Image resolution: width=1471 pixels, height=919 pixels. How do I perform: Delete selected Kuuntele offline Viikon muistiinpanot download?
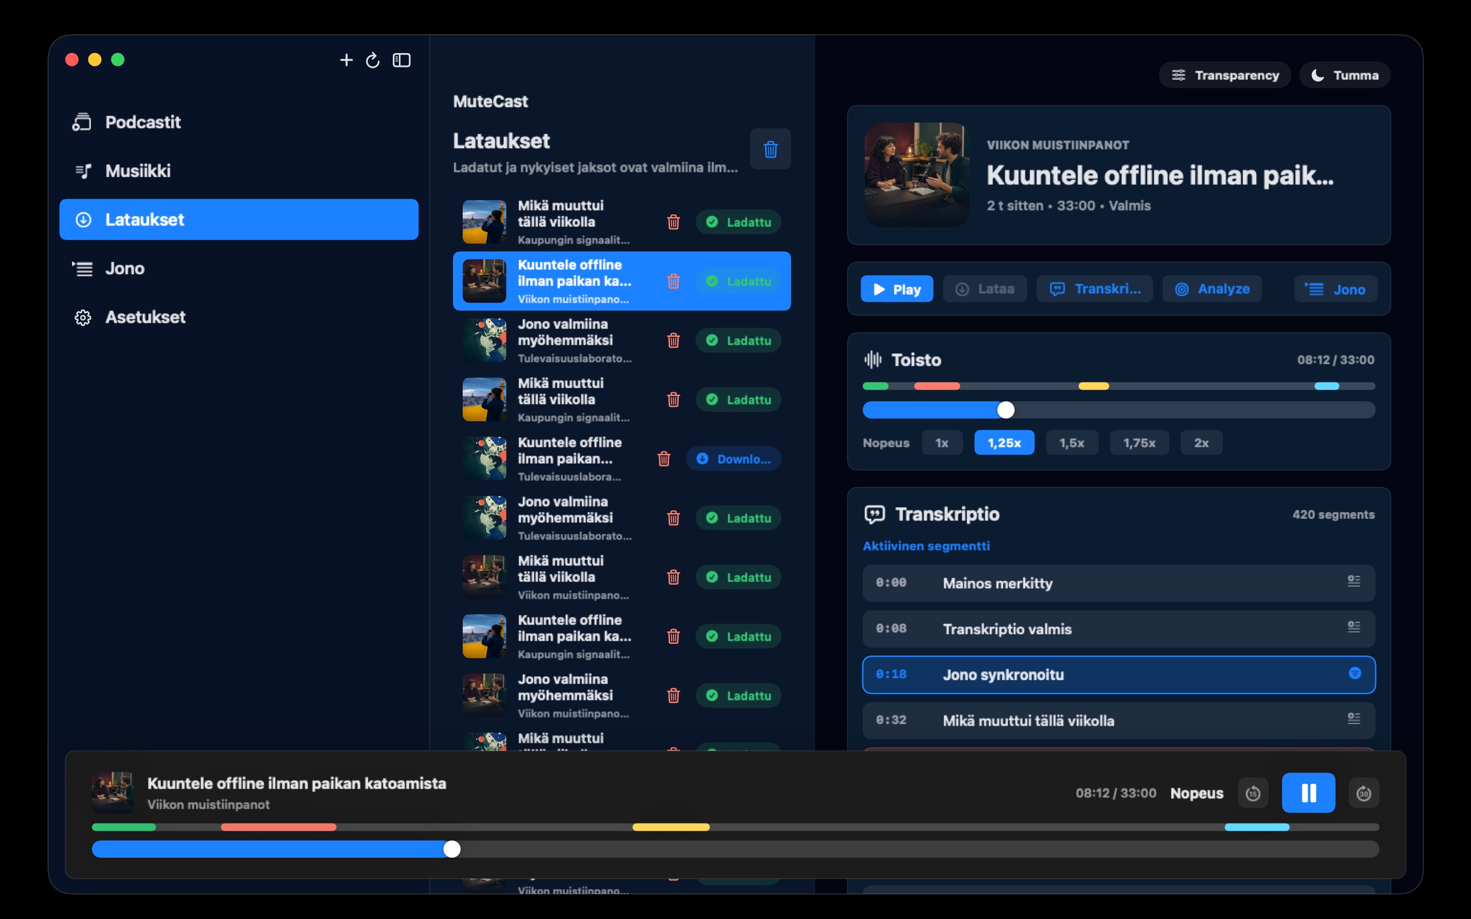click(674, 281)
